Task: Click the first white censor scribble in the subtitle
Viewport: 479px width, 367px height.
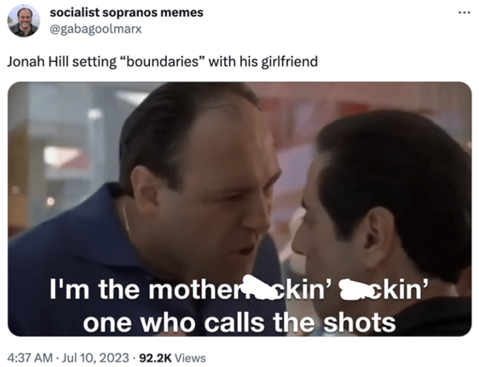Action: pos(259,287)
